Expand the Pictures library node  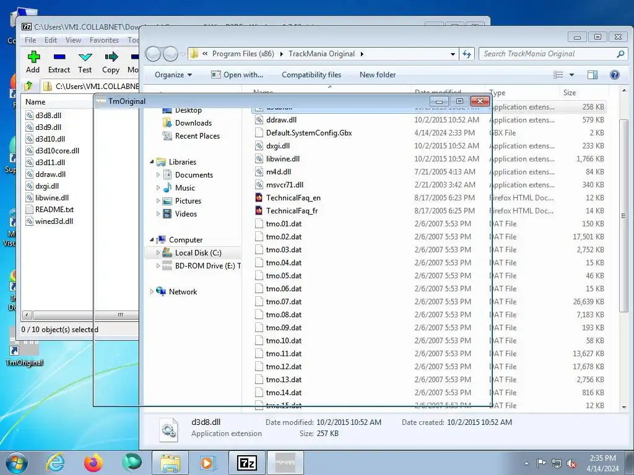click(158, 201)
